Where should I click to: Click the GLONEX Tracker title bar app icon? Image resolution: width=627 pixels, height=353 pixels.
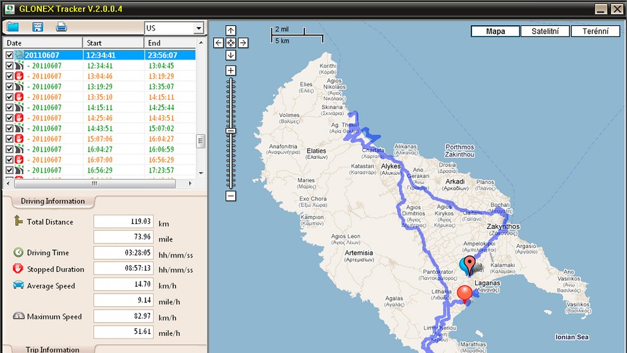click(x=9, y=9)
